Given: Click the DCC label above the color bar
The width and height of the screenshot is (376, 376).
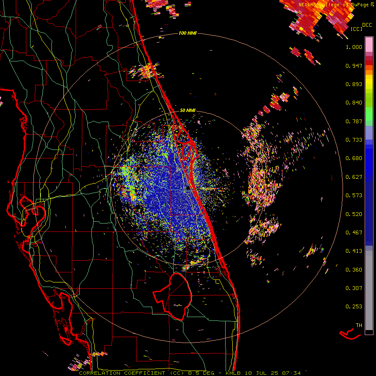Looking at the screenshot, I should click(x=367, y=25).
